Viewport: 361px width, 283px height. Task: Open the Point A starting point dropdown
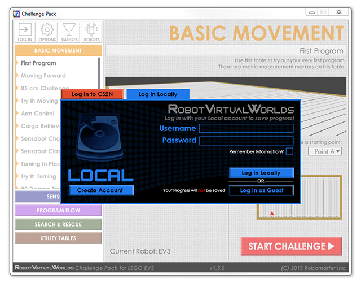click(325, 151)
